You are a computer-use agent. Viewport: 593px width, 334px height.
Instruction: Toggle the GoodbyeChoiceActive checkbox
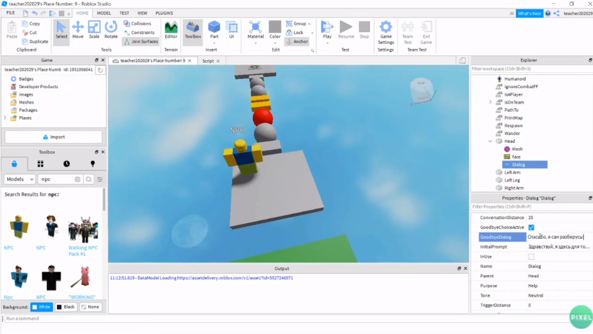coord(531,227)
